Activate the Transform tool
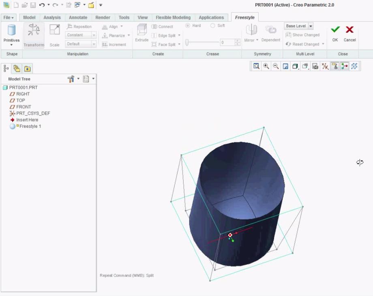Image resolution: width=373 pixels, height=296 pixels. (x=34, y=35)
